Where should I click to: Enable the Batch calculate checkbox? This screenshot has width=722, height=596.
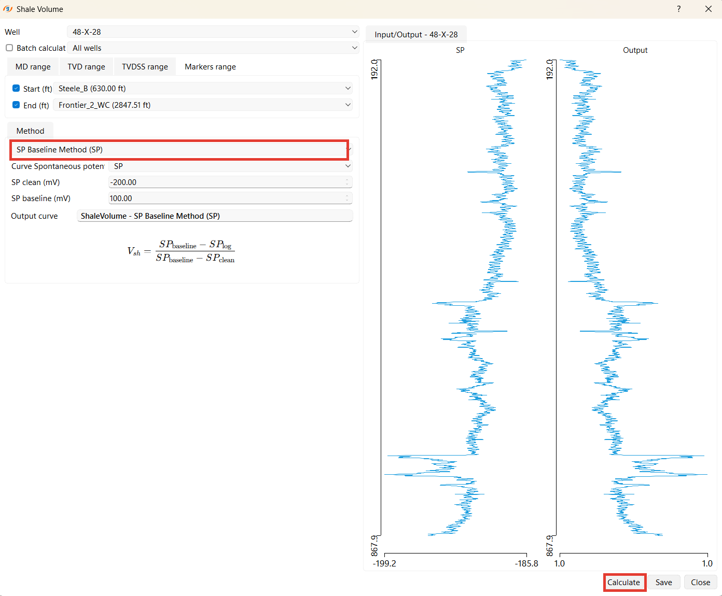[x=9, y=48]
